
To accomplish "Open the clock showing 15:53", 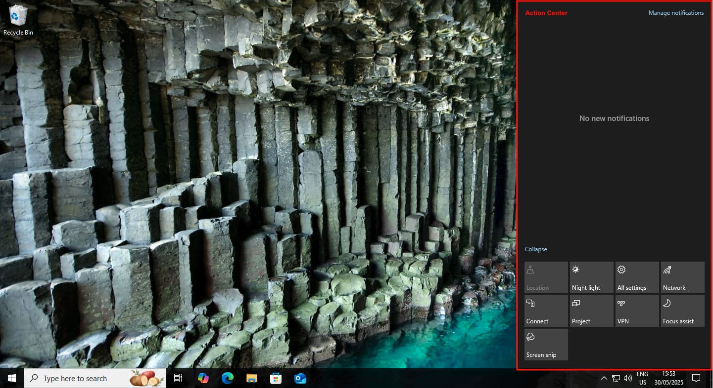I will (668, 378).
